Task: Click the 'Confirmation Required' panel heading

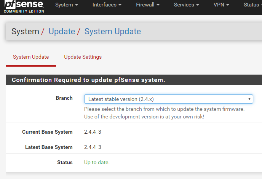Action: pyautogui.click(x=88, y=80)
